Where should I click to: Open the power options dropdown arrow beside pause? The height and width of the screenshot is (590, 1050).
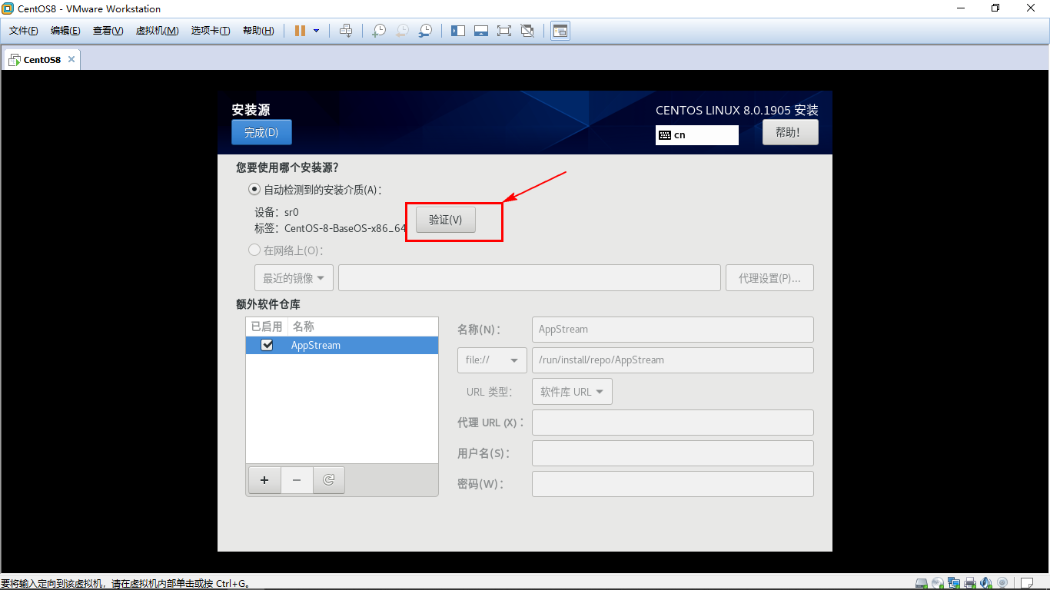[x=316, y=31]
